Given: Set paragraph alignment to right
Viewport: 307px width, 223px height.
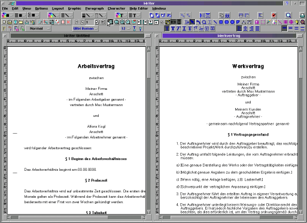Looking at the screenshot, I should click(x=251, y=29).
